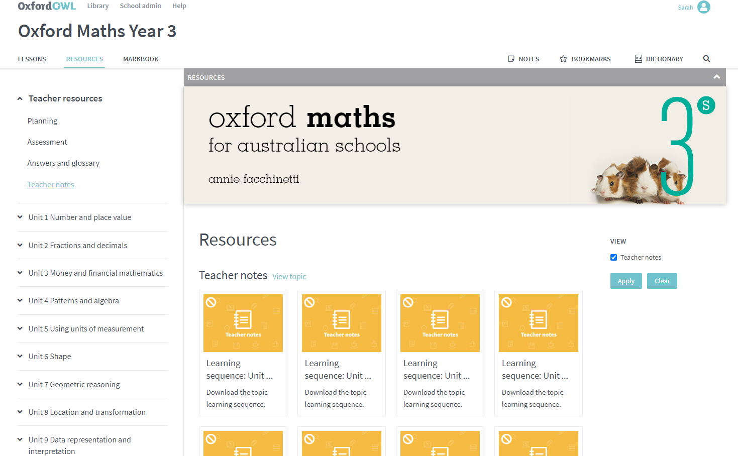This screenshot has height=456, width=738.
Task: Expand Unit 5 Using units of measurement
Action: tap(20, 329)
